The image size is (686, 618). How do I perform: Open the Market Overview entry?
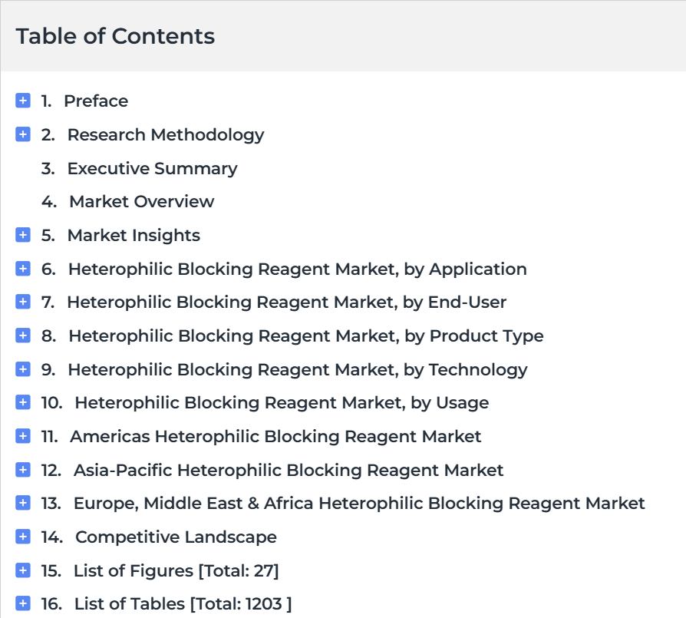click(141, 201)
